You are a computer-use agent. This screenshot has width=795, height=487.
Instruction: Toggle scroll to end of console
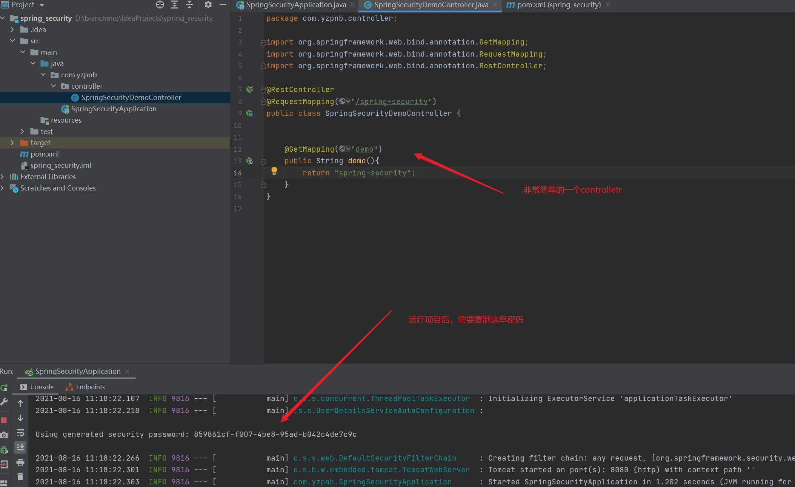point(20,447)
